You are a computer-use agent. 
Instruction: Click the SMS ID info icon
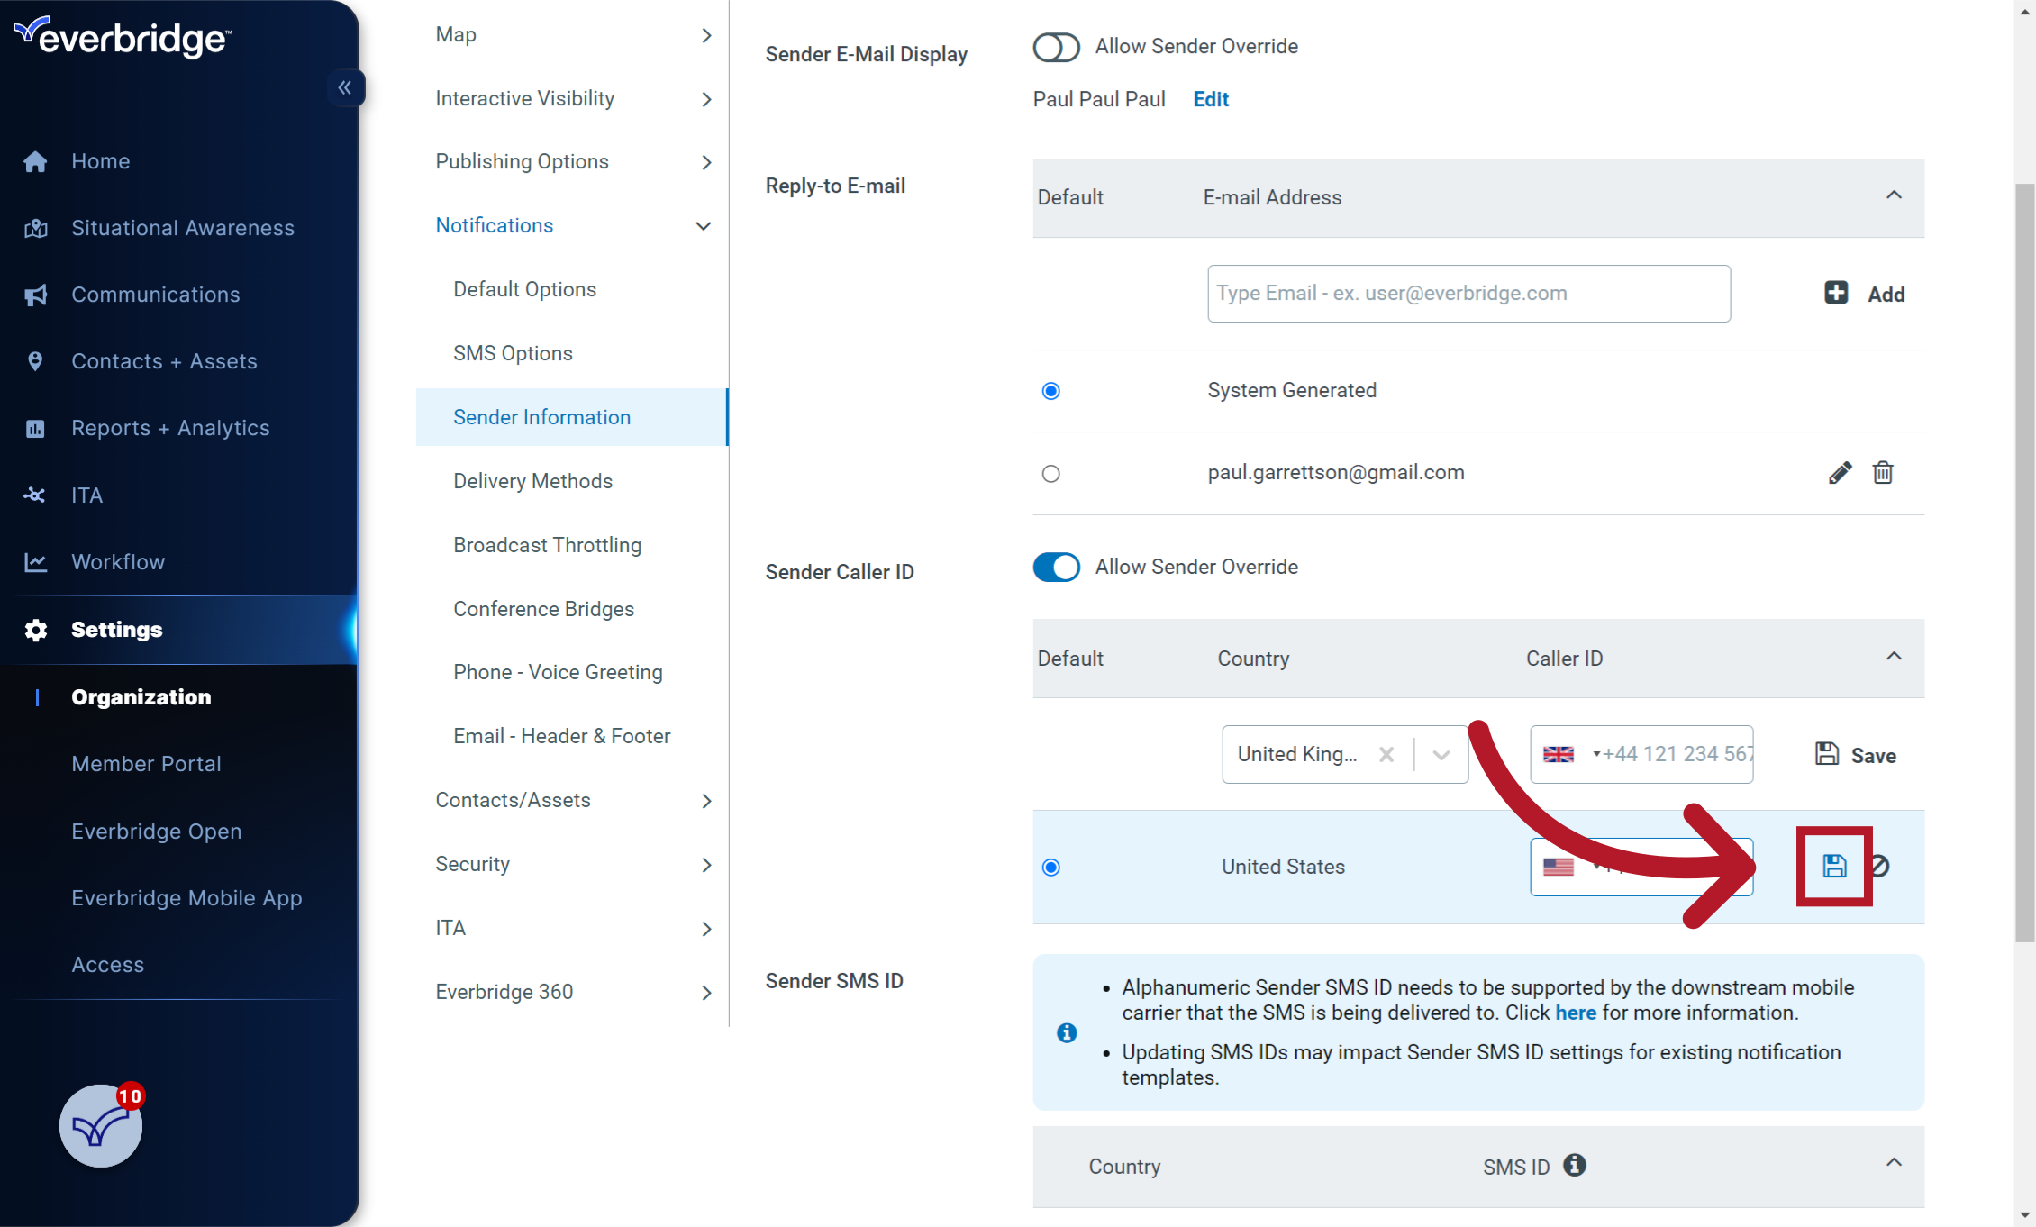(x=1574, y=1165)
